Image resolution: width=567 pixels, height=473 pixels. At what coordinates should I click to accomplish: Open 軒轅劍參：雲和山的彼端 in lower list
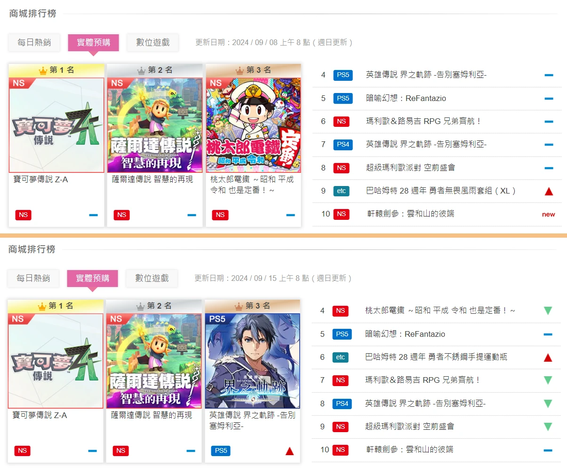coord(409,450)
